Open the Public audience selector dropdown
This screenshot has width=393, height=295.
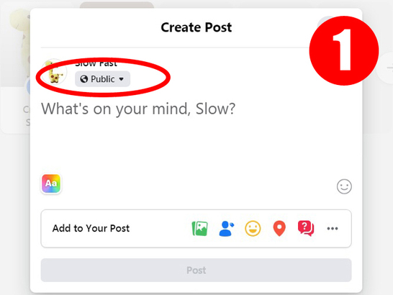[102, 79]
